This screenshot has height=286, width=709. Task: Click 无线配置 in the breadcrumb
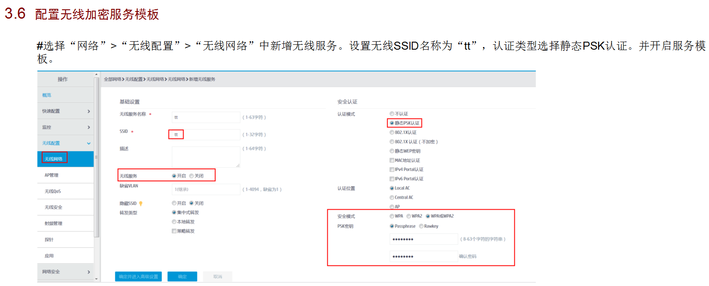134,79
